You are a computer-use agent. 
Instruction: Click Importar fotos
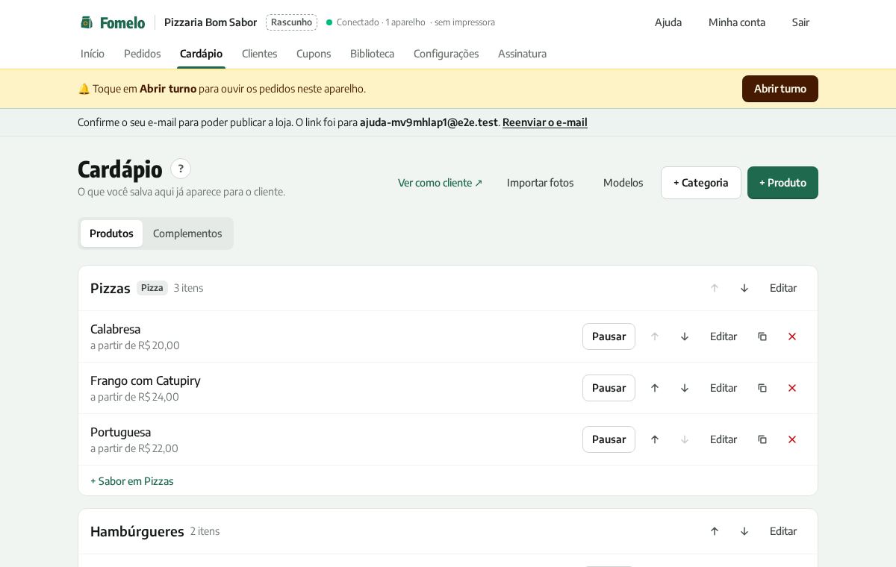click(541, 183)
